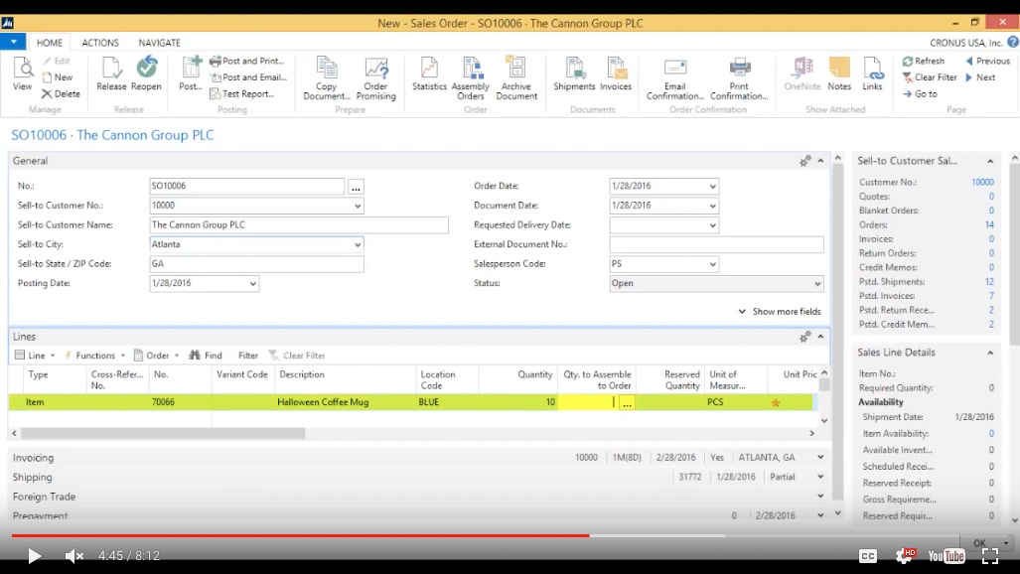Switch to the NAVIGATE ribbon tab
1020x574 pixels.
point(159,43)
